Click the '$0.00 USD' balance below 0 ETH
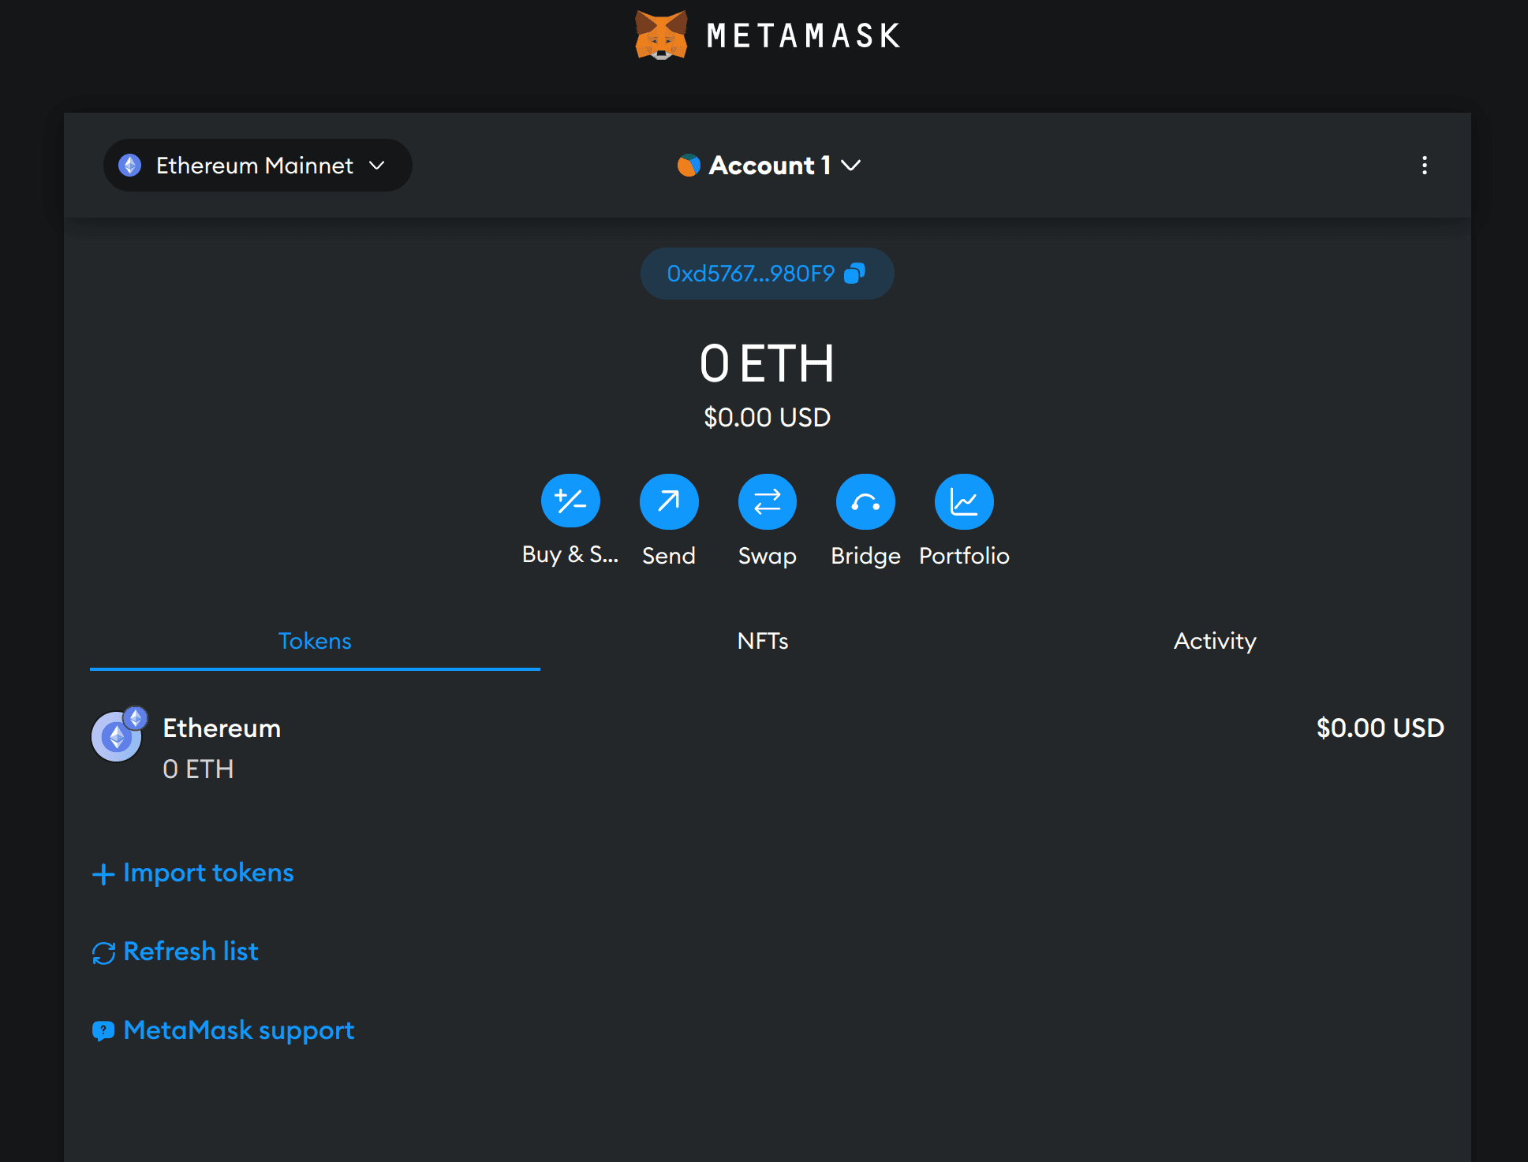 767,417
